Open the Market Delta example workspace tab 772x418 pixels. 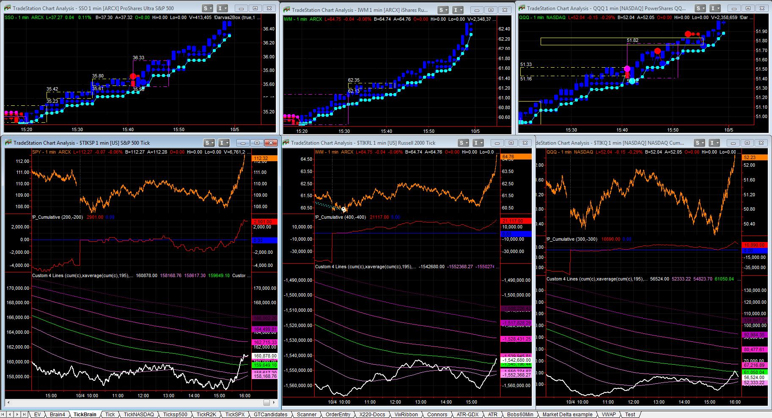567,415
